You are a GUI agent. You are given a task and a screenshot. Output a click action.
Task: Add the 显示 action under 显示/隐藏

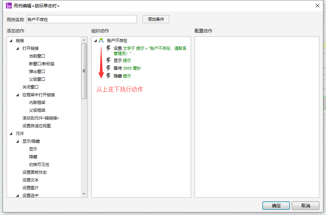[x=33, y=149]
